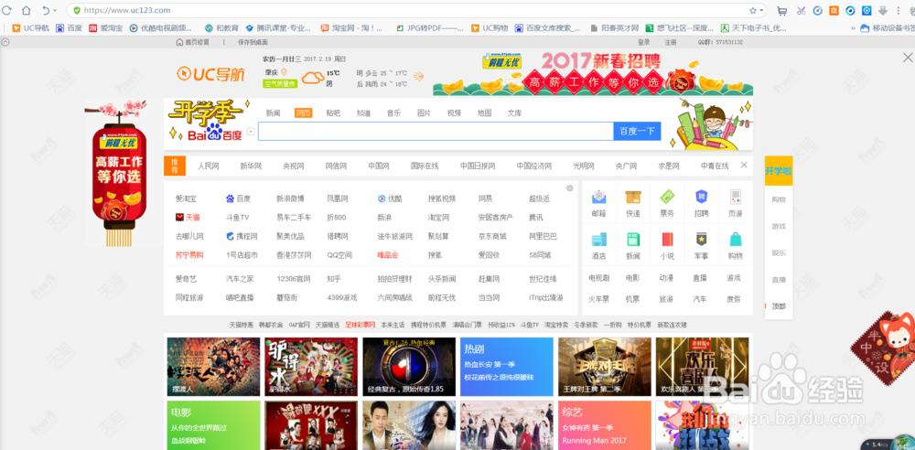915x450 pixels.
Task: Open the UC导航 bookmark
Action: pos(31,27)
